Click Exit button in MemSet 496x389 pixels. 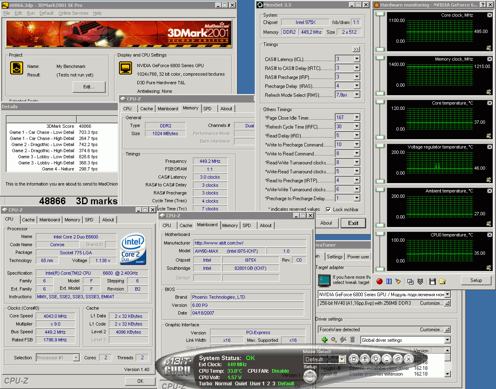353,223
